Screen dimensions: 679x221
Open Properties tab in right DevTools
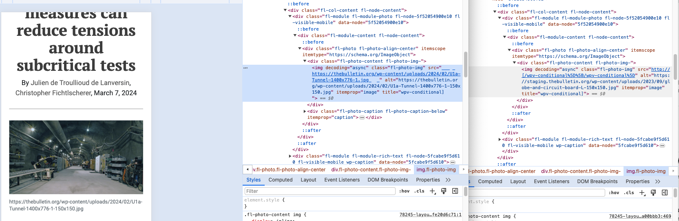click(637, 182)
